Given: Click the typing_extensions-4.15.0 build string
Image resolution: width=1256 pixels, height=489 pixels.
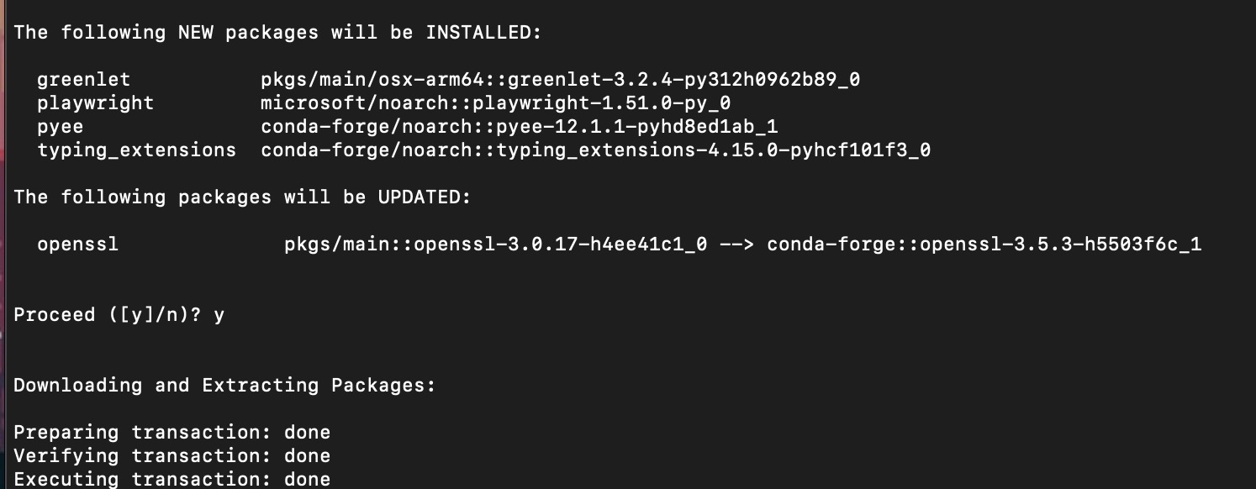Looking at the screenshot, I should pyautogui.click(x=595, y=150).
